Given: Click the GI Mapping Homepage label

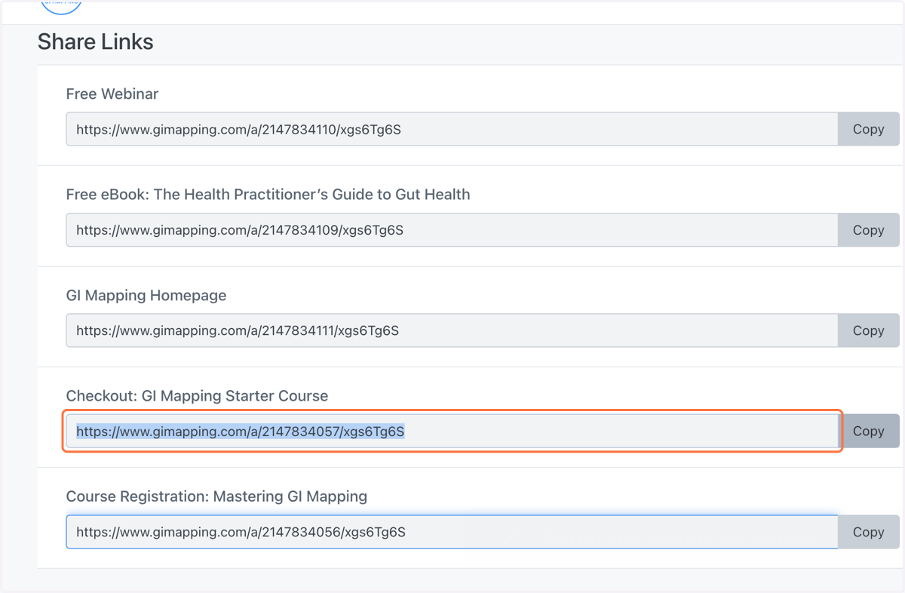Looking at the screenshot, I should coord(146,296).
